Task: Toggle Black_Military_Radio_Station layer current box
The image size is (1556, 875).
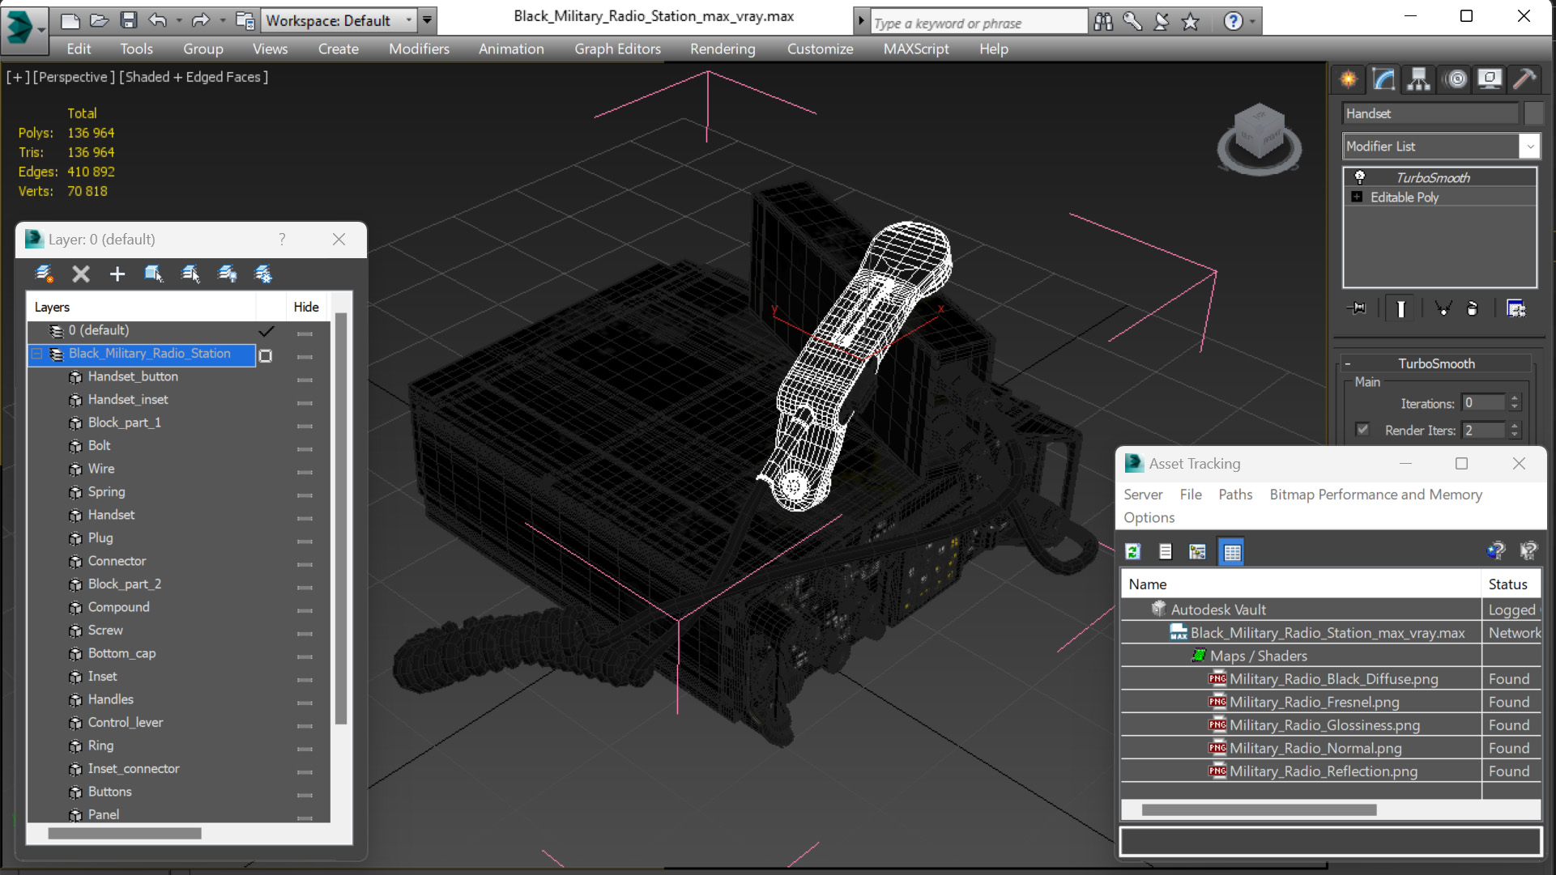Action: click(266, 355)
